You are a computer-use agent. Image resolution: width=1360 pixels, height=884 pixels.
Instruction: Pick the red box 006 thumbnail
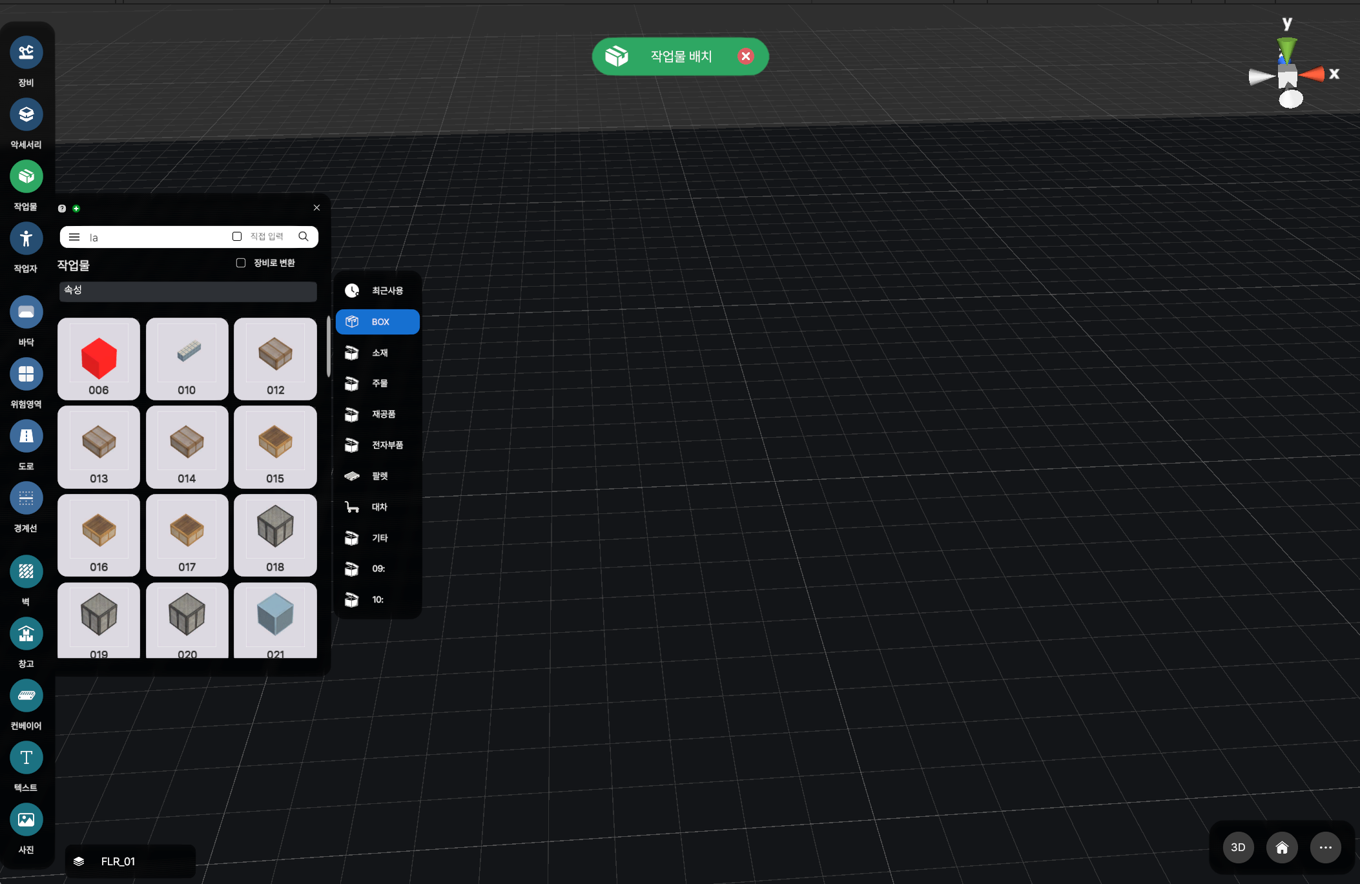pos(99,358)
